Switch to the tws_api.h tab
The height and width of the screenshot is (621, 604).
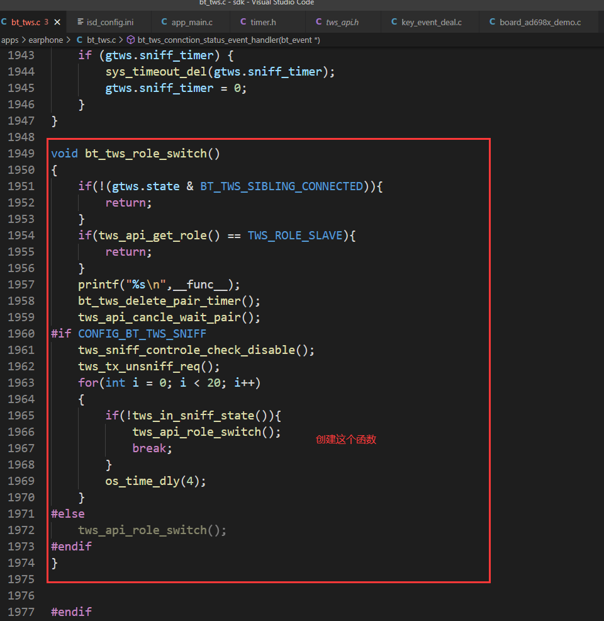pos(337,22)
